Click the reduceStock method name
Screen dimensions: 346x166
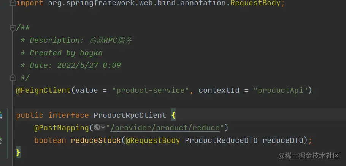95,140
